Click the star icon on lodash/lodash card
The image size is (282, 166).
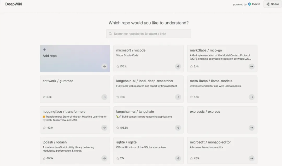click(44, 158)
